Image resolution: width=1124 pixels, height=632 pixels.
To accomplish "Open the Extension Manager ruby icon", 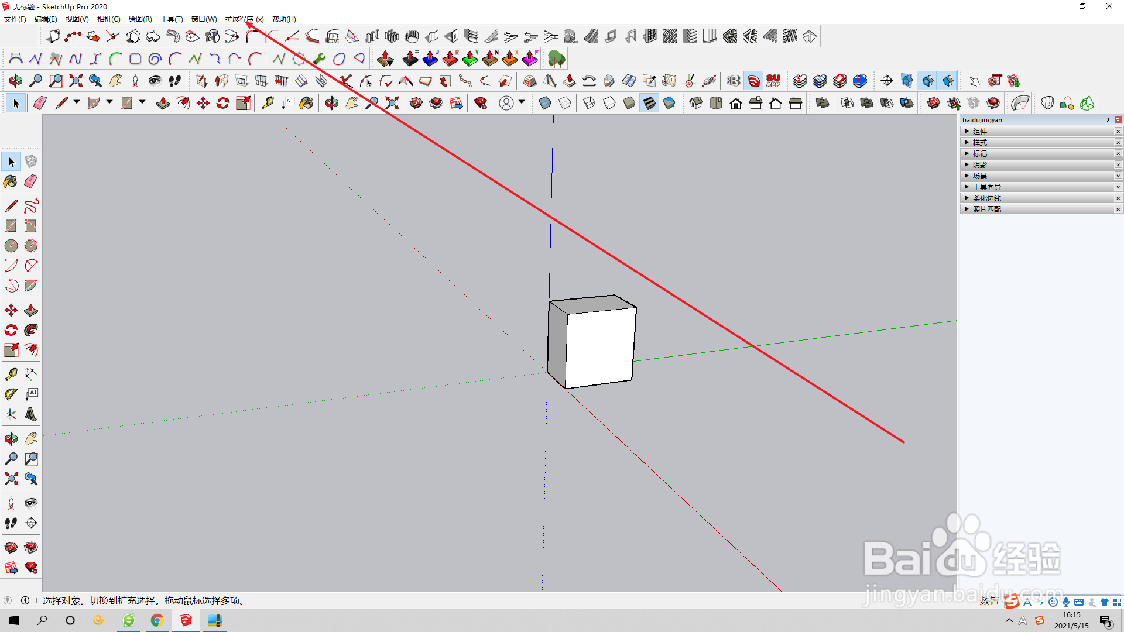I will (480, 104).
